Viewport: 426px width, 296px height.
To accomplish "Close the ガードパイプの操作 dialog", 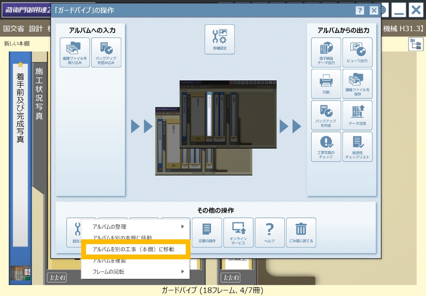I will (374, 11).
